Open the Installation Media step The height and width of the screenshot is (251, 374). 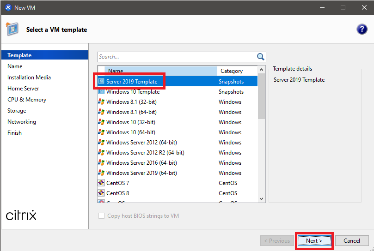pyautogui.click(x=29, y=78)
